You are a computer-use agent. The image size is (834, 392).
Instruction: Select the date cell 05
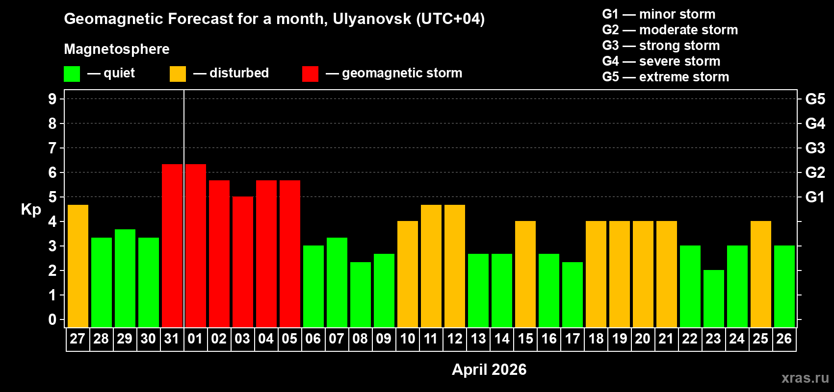pos(289,339)
